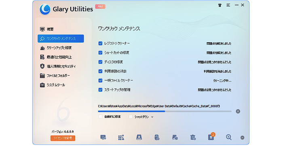This screenshot has height=146, width=283.
Task: Open the mouse settings context menu icon
Action: coord(157,138)
